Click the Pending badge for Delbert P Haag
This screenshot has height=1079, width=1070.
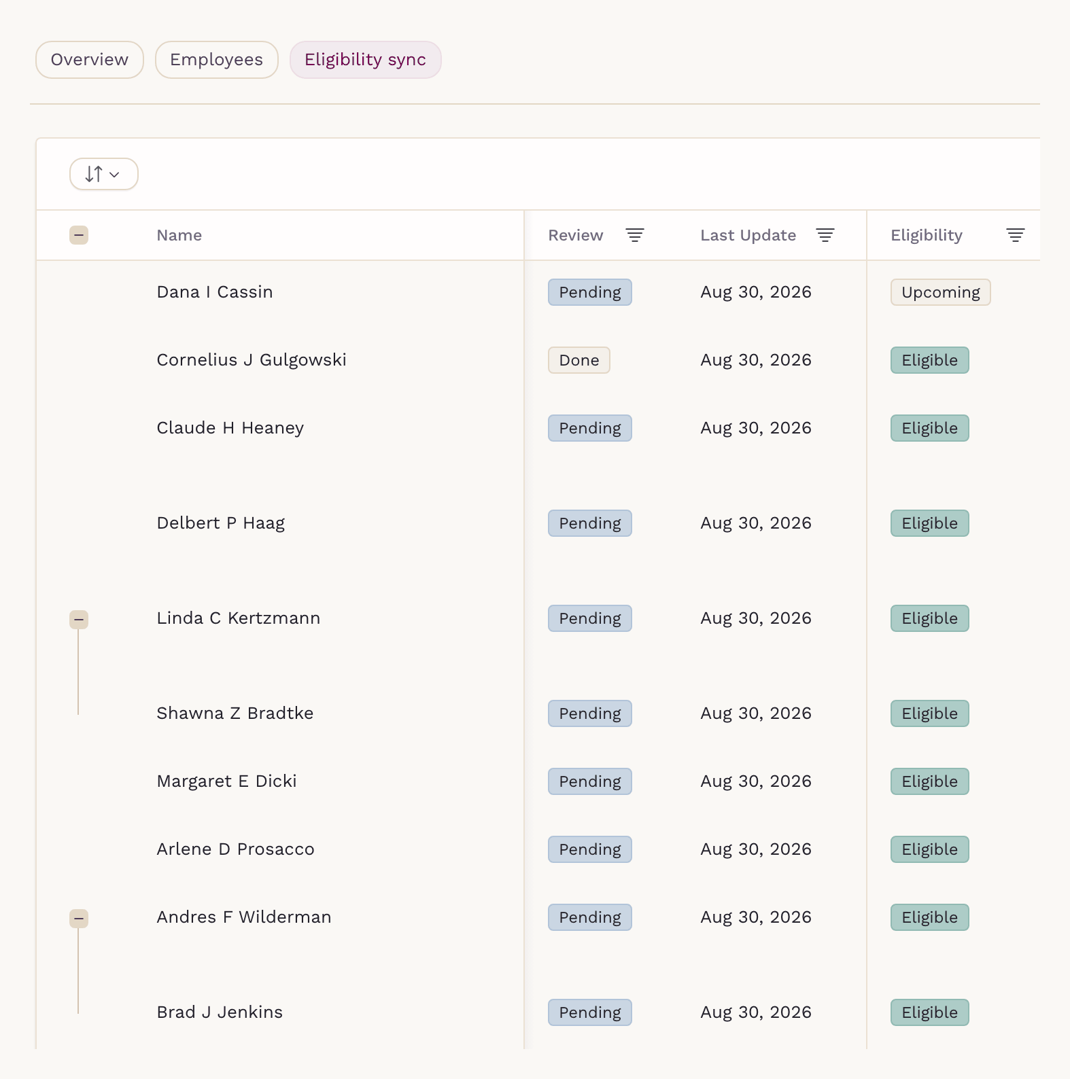(x=590, y=523)
